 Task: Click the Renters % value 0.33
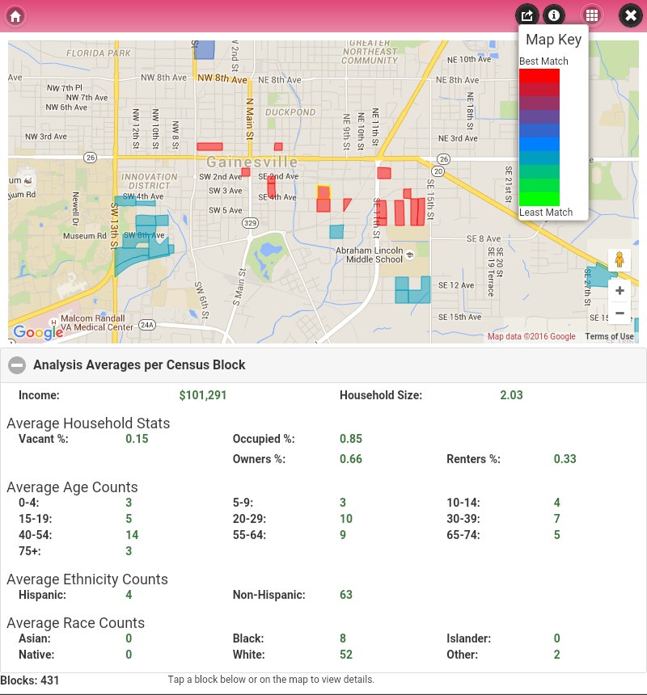click(565, 459)
